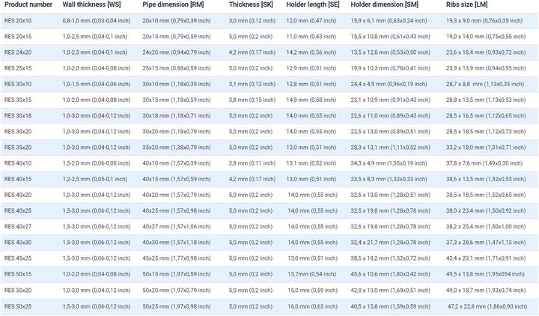This screenshot has height=316, width=539.
Task: Click pipe dimension 45x25 mm cell
Action: (x=177, y=258)
